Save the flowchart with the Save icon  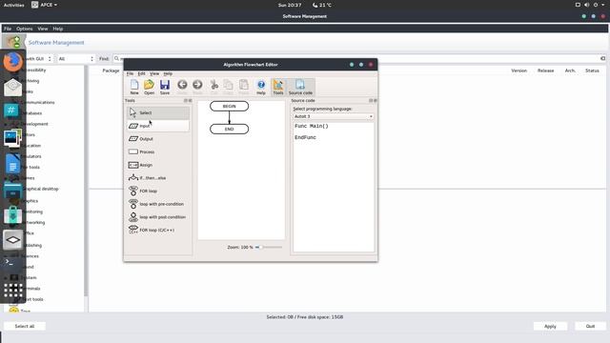pyautogui.click(x=165, y=87)
